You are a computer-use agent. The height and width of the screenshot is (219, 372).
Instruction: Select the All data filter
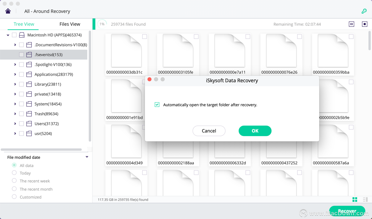coord(14,165)
